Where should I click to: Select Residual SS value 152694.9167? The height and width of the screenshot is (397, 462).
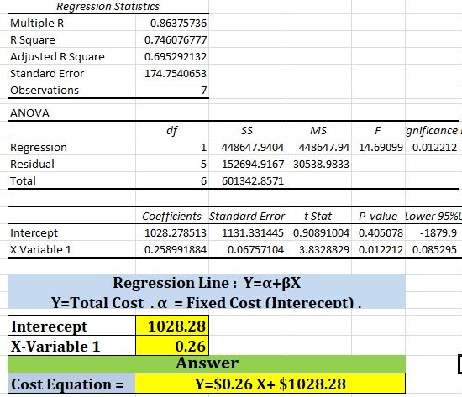247,164
